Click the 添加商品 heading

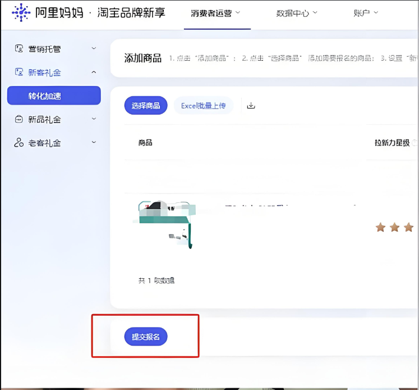[143, 58]
